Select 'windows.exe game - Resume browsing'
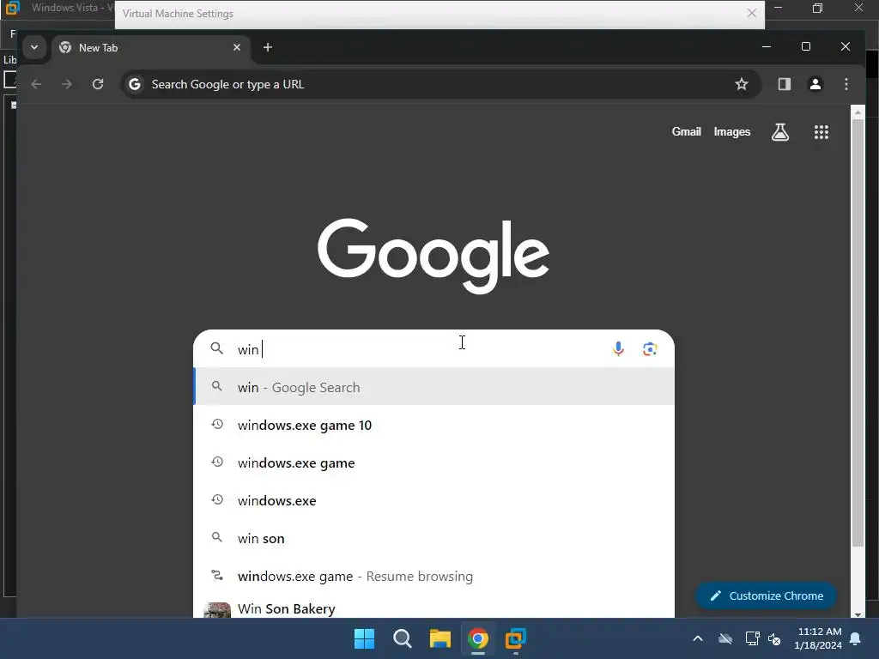 [x=433, y=576]
